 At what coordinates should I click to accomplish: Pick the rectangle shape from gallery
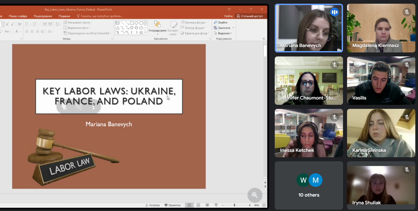pos(131,23)
